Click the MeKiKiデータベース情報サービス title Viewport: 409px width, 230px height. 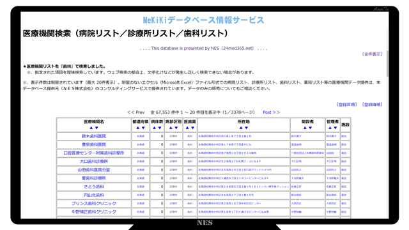point(203,20)
